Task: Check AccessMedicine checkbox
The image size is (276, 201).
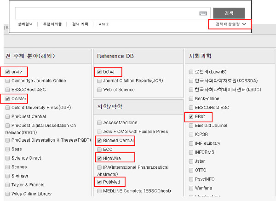Action: click(99, 122)
